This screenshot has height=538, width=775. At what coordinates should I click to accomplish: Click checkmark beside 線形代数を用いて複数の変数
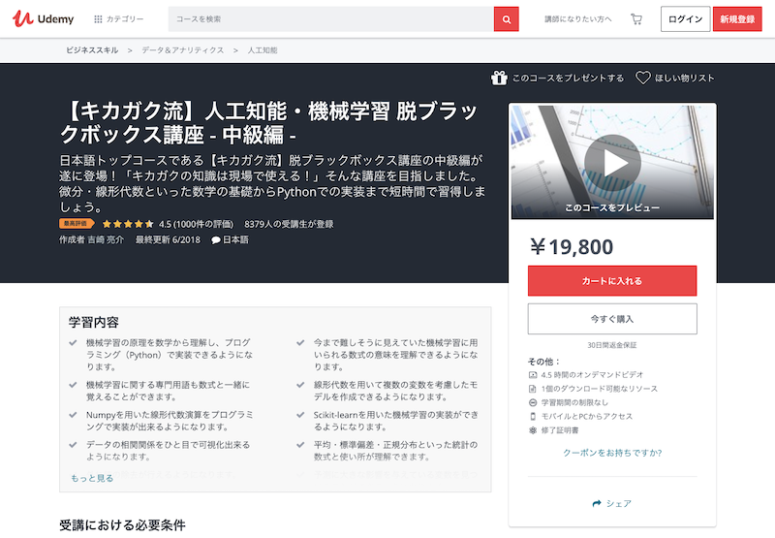[x=300, y=384]
